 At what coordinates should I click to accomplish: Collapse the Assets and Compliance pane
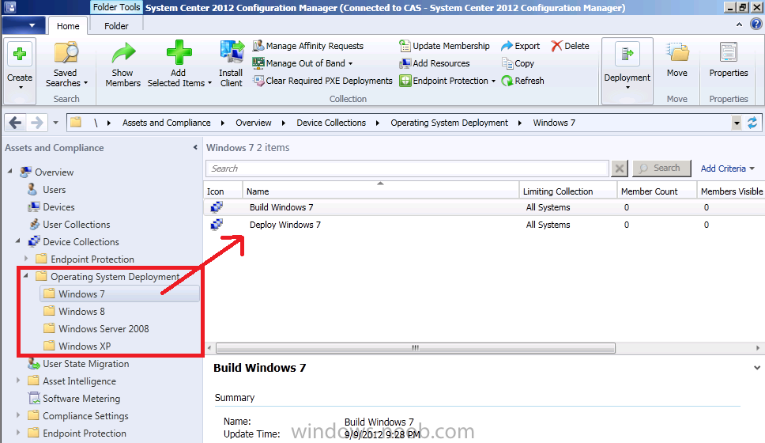pos(195,147)
